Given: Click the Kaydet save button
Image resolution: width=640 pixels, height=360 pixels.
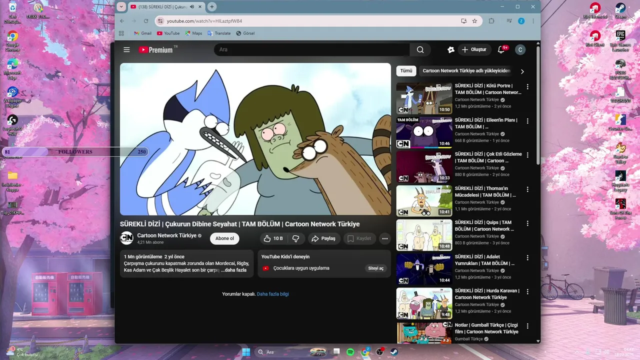Looking at the screenshot, I should coord(359,238).
